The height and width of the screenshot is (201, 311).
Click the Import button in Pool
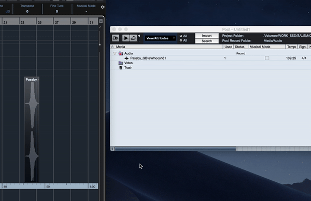207,36
